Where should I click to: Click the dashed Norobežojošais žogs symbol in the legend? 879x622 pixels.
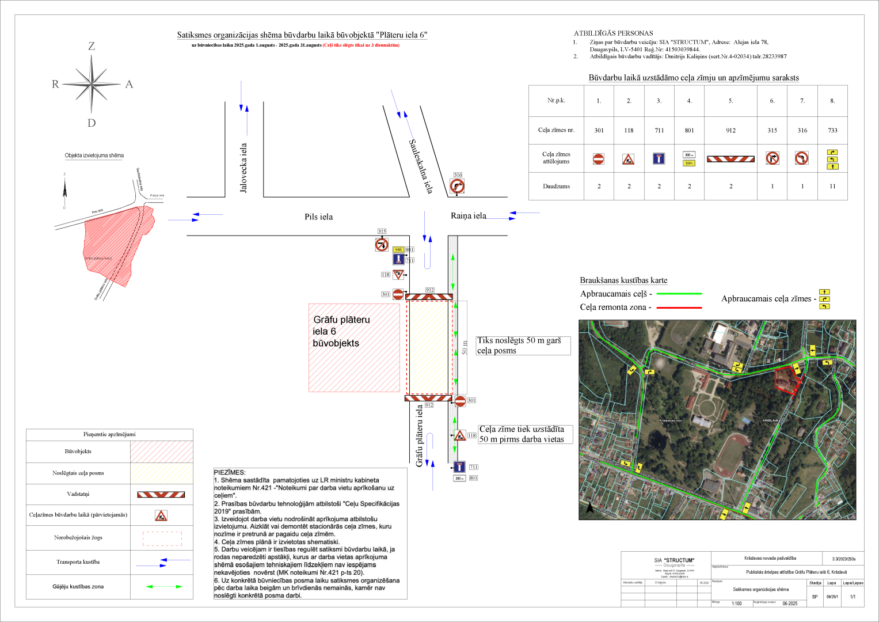click(x=162, y=539)
